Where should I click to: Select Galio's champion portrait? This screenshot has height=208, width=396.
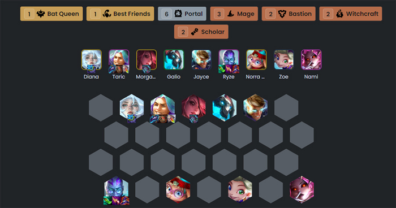[174, 60]
